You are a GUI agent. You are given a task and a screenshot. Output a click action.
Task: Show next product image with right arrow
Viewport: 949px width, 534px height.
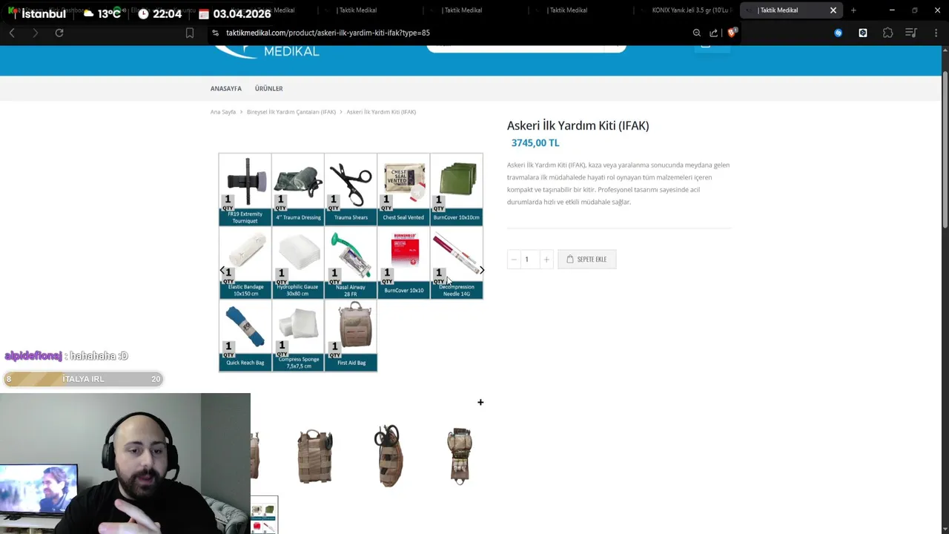point(482,270)
